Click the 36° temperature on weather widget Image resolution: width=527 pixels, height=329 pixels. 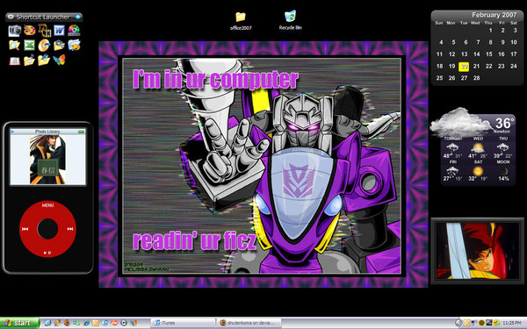504,123
